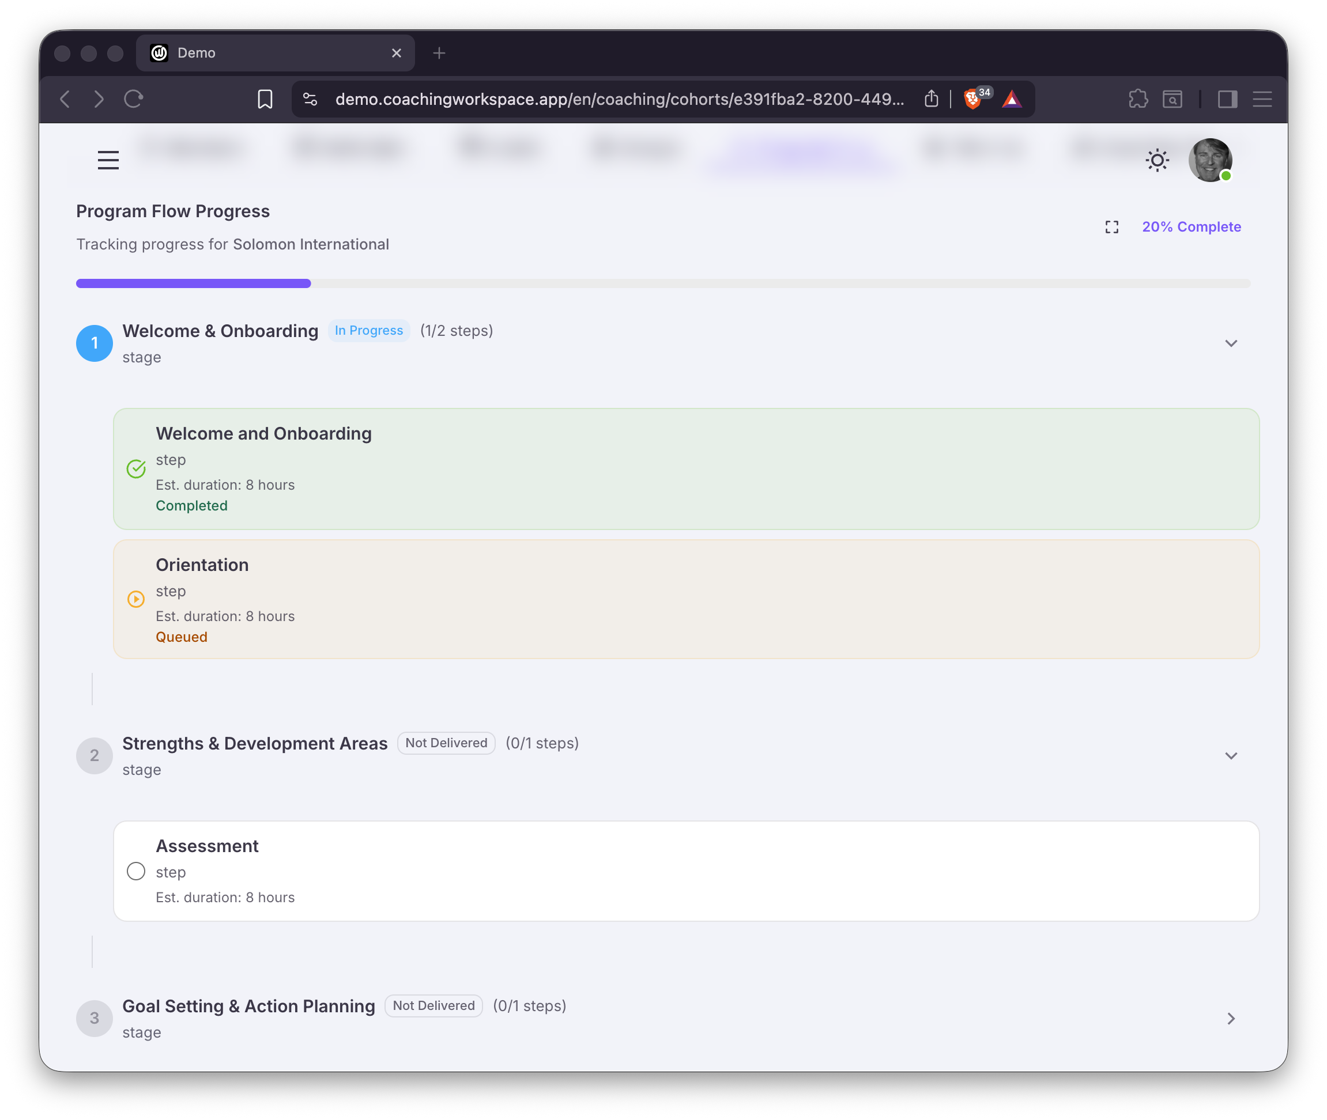Reload the page
Screen dimensions: 1327x1120
(133, 99)
